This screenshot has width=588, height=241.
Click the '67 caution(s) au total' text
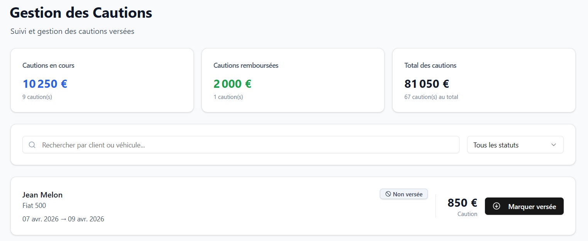(431, 97)
